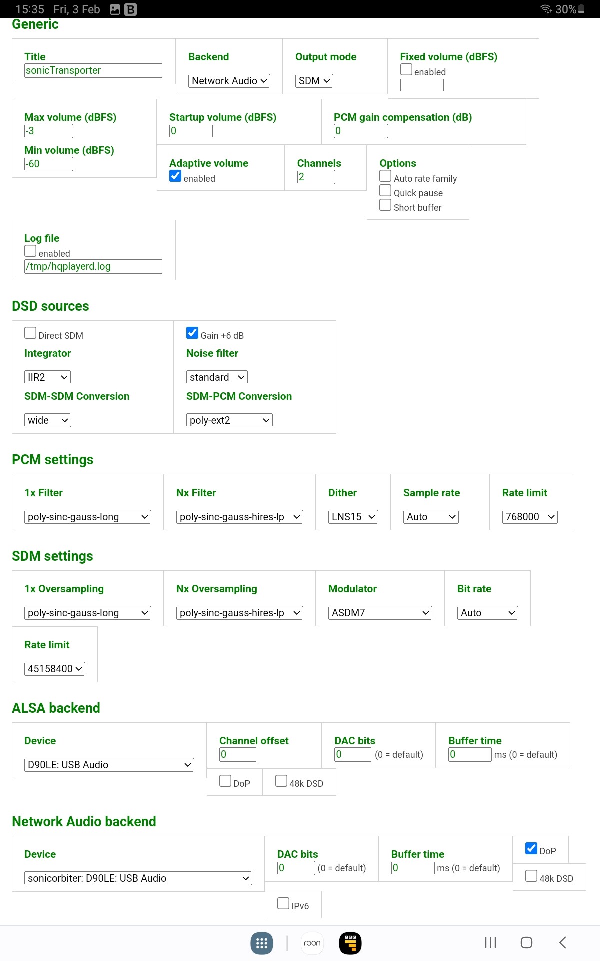Viewport: 600px width, 961px height.
Task: Uncheck Gain +6 dB option
Action: tap(192, 333)
